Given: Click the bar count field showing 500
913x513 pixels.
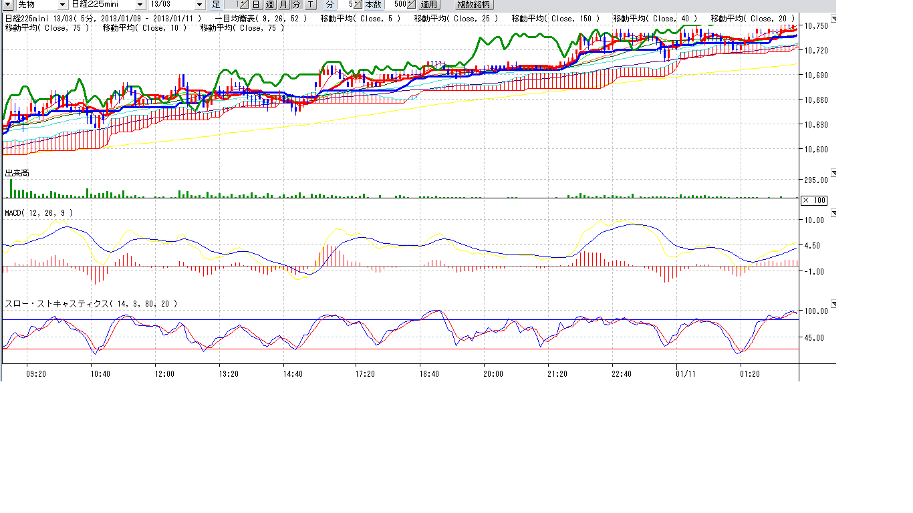Looking at the screenshot, I should coord(395,5).
